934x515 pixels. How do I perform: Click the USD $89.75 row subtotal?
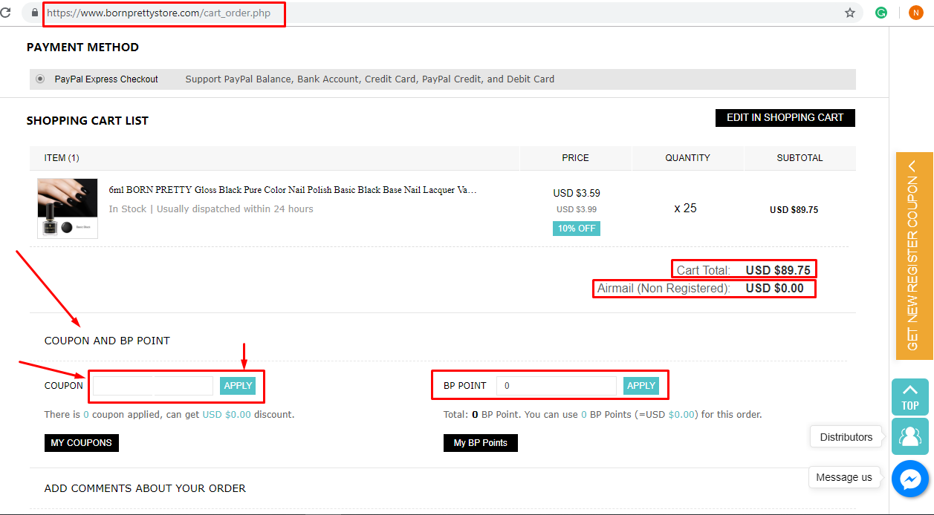pyautogui.click(x=794, y=210)
